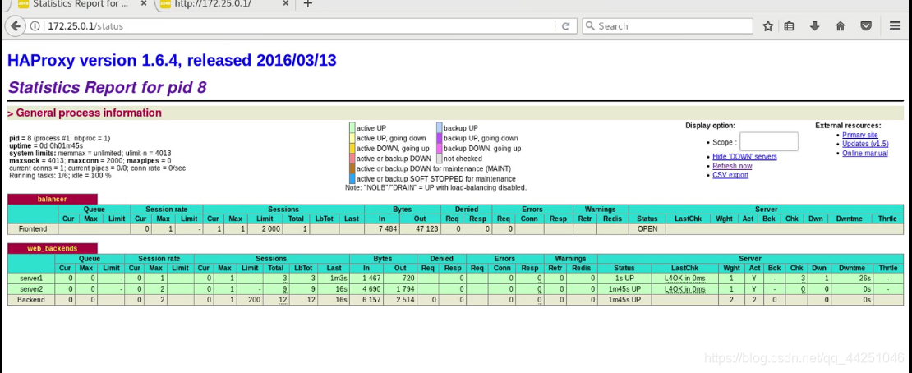Click the not checked legend swatch
The image size is (912, 373).
(x=439, y=158)
